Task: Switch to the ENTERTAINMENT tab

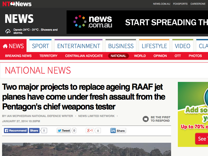Action: [79, 46]
